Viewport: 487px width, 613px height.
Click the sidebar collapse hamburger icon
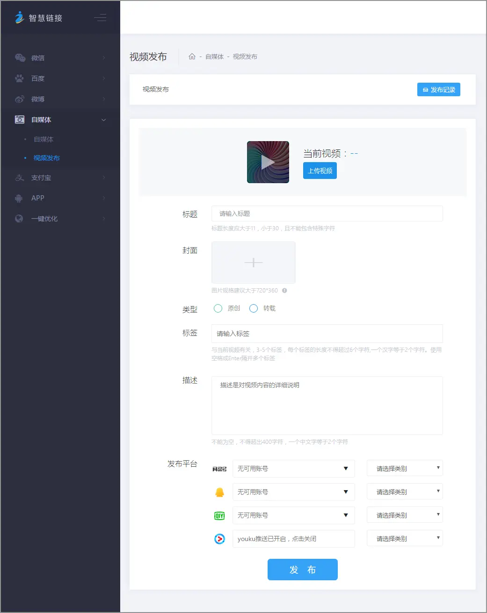(x=100, y=18)
